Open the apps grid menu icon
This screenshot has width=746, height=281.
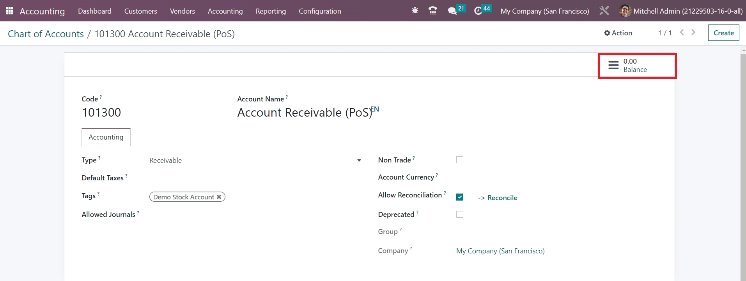coord(9,11)
